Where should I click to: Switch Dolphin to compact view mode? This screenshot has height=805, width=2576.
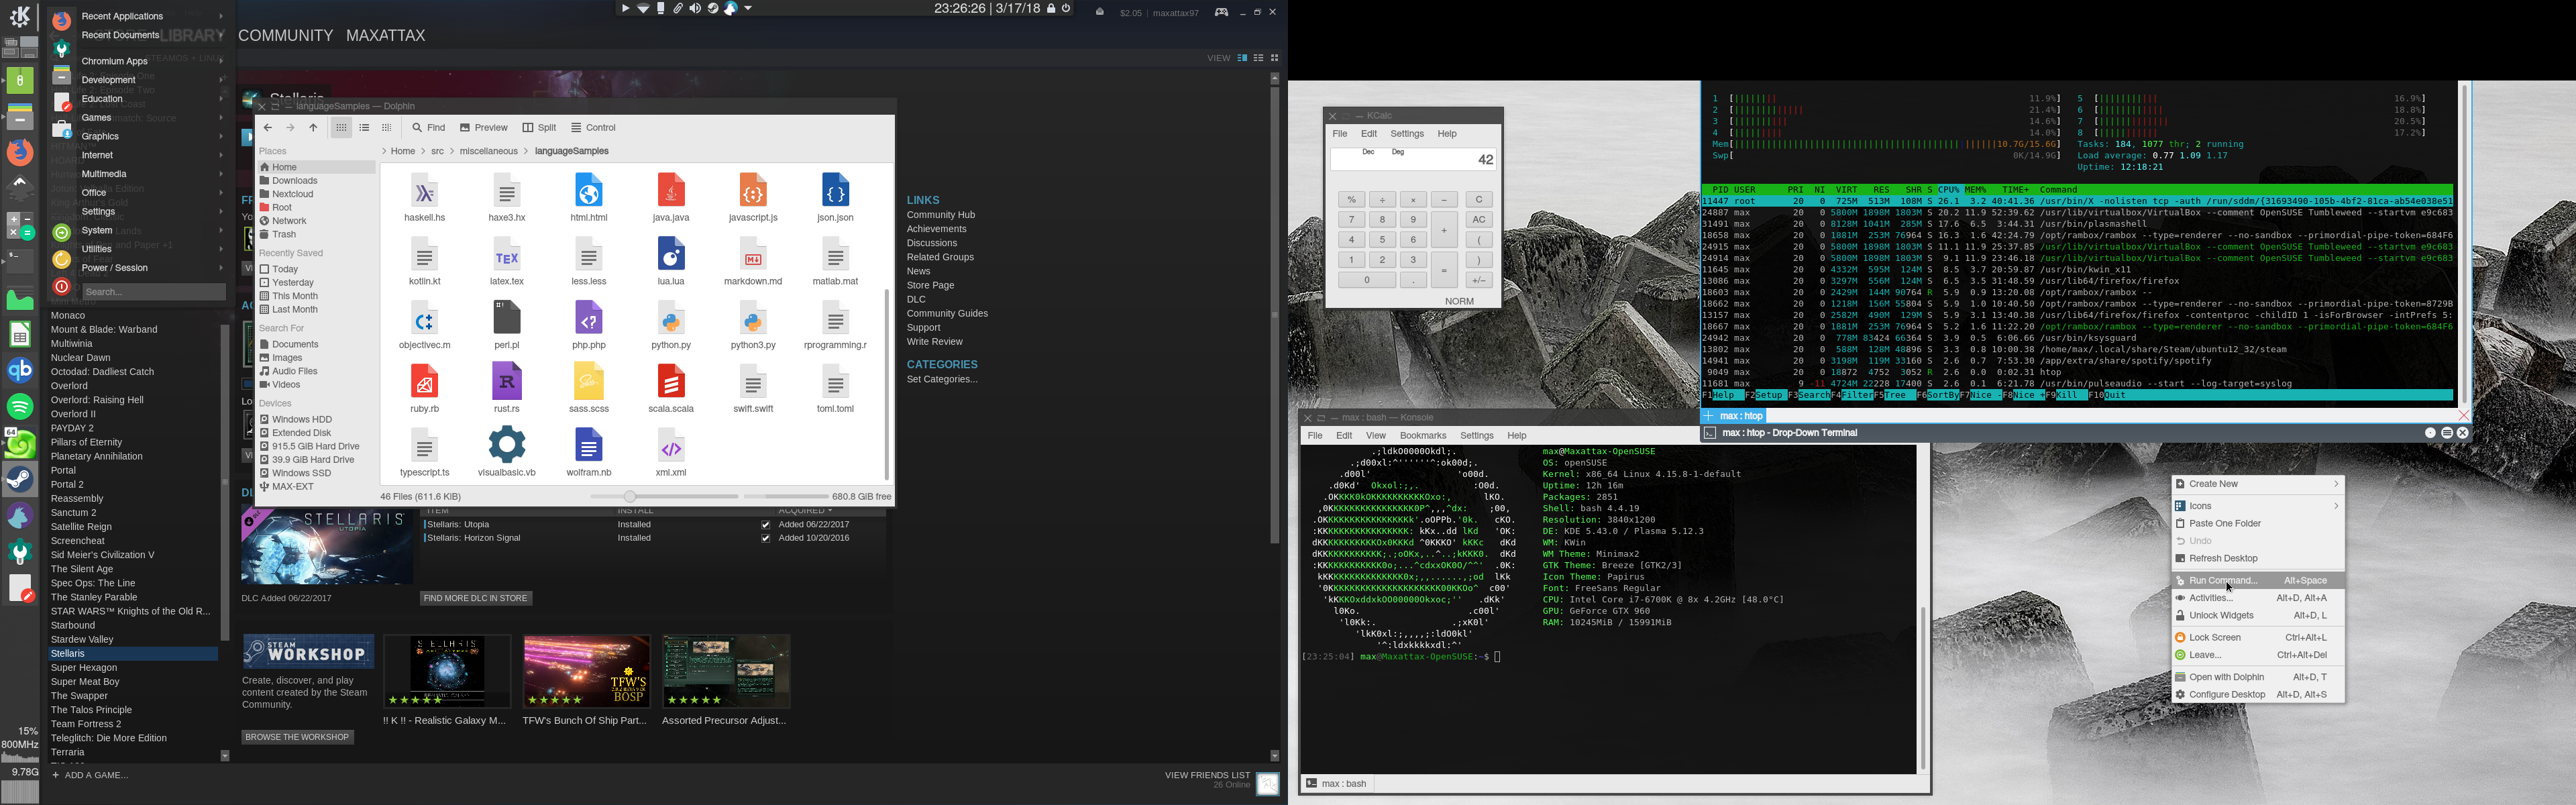click(364, 128)
